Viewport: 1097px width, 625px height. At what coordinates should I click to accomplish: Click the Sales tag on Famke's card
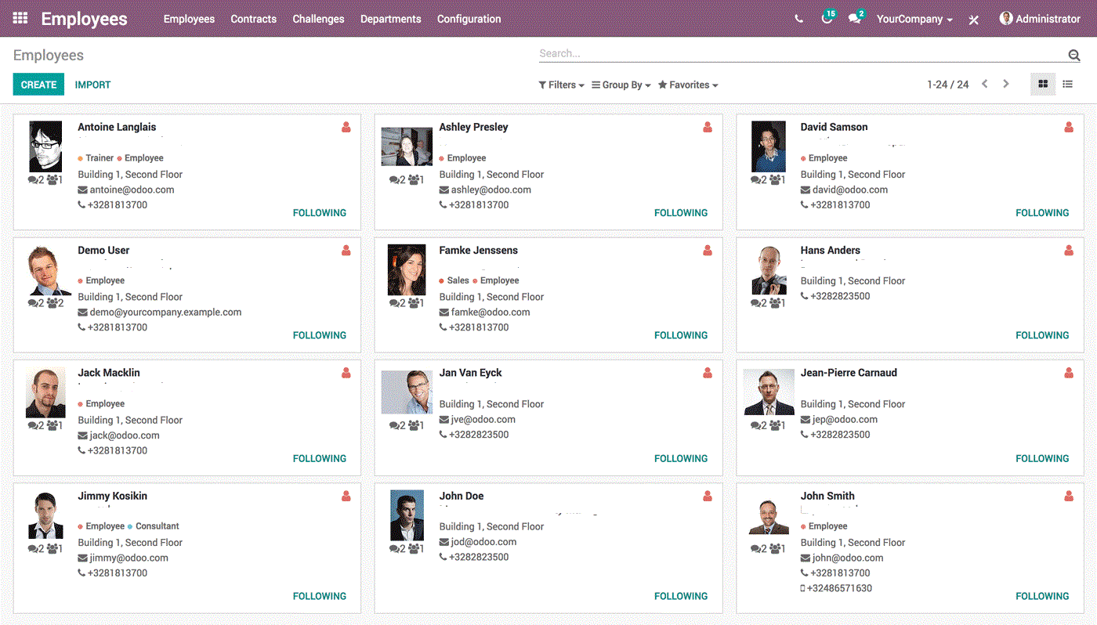pyautogui.click(x=454, y=280)
